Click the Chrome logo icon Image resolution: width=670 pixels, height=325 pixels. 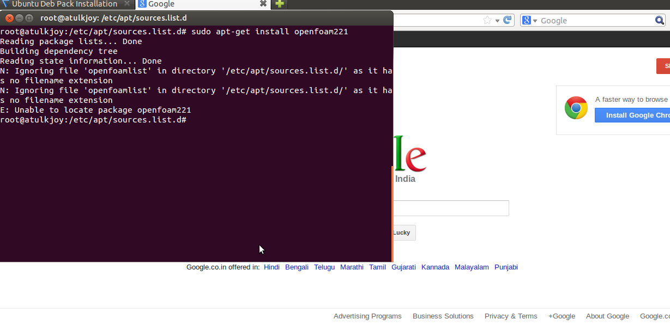click(x=576, y=108)
